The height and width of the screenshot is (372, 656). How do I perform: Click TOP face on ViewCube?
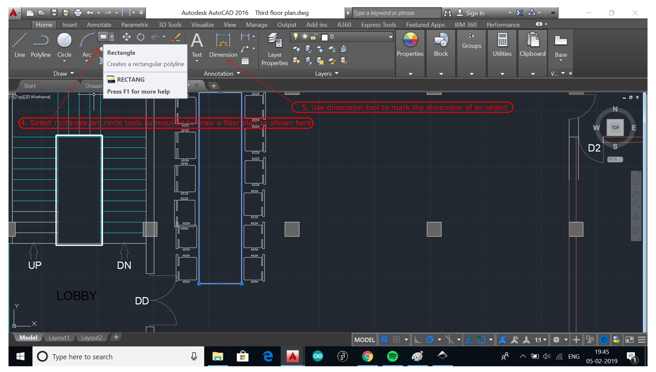(615, 128)
